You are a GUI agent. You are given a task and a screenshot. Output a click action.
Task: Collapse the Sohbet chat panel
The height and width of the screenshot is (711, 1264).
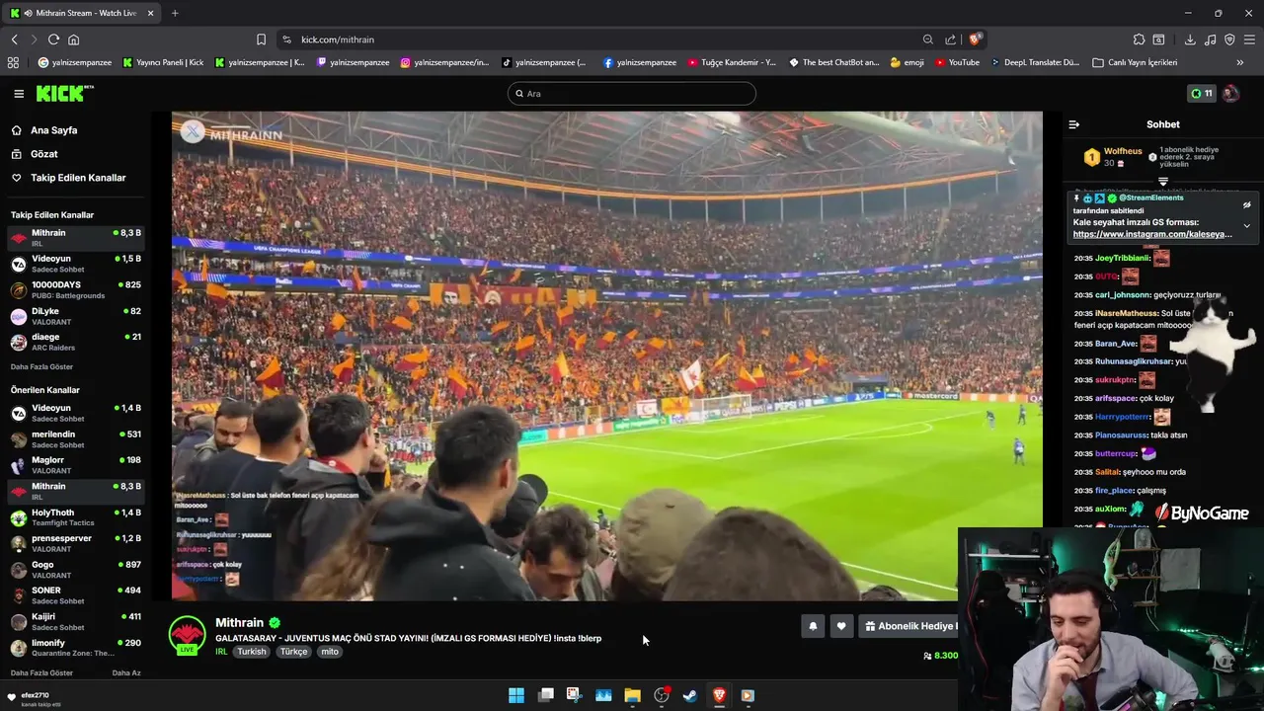coord(1074,124)
